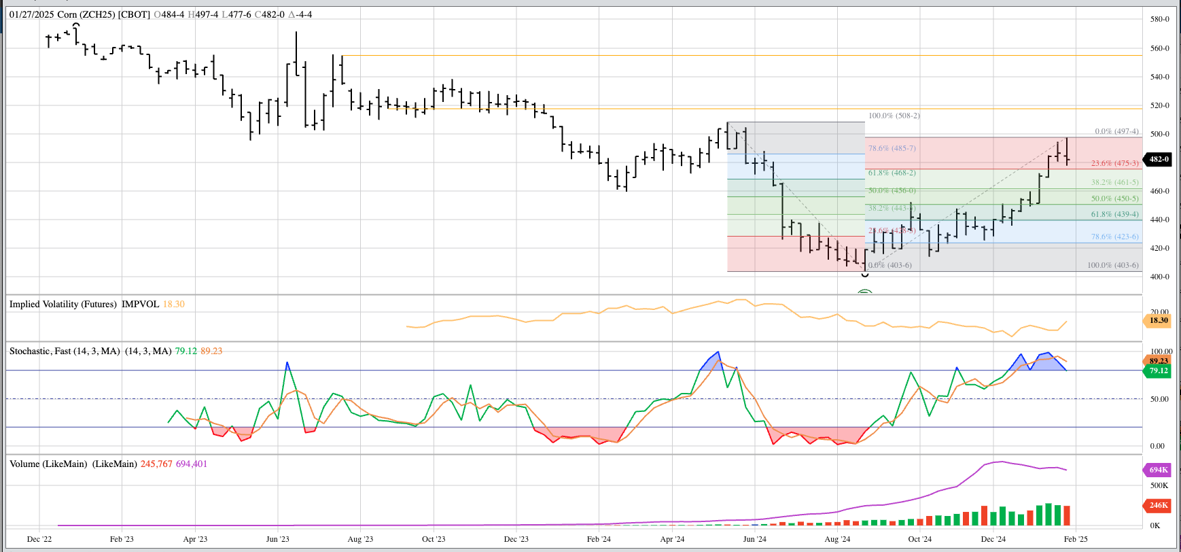Select the Corn (ZCH25) [CBOT] chart title
Viewport: 1181px width, 552px height.
point(103,14)
